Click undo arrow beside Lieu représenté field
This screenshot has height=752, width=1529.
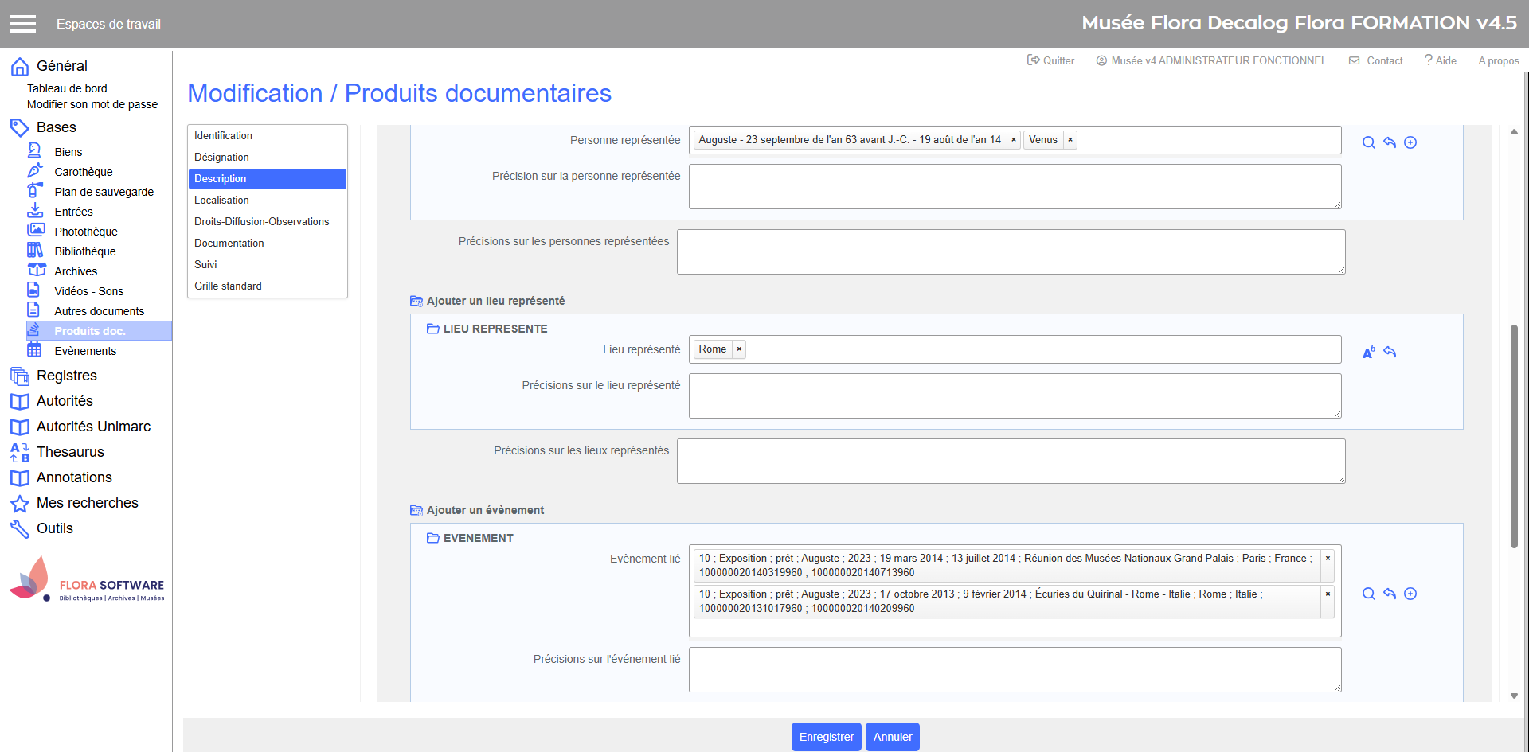[1390, 352]
